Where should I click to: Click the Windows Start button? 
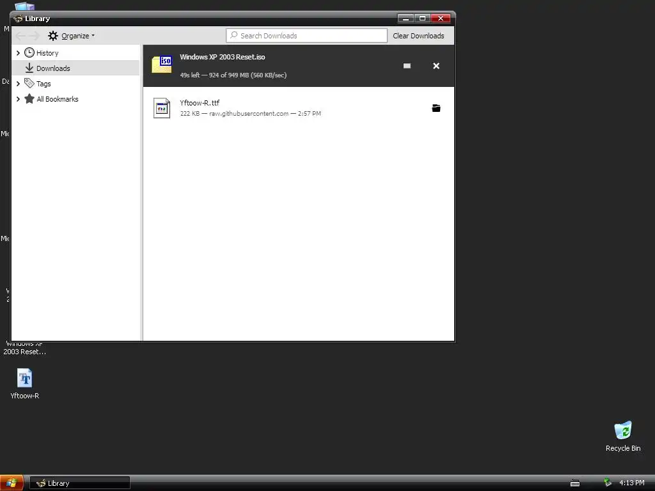(x=12, y=483)
